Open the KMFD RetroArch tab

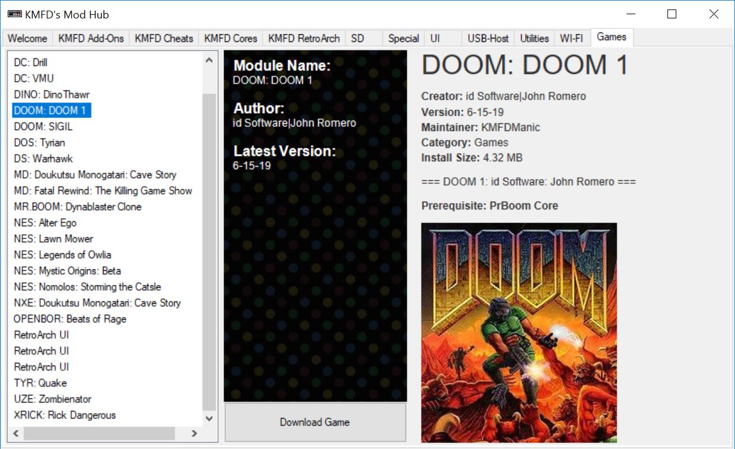[304, 39]
